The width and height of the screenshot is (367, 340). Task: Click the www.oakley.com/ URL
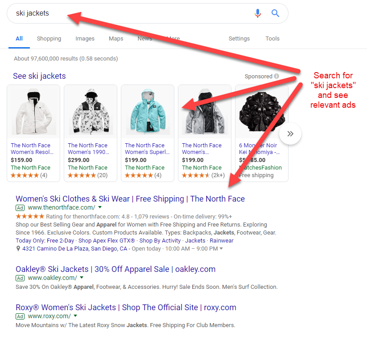click(x=53, y=278)
